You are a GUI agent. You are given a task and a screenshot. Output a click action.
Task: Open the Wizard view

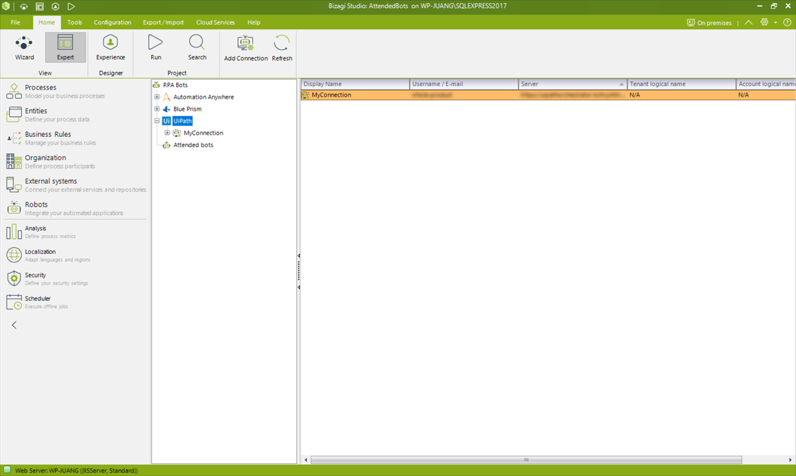click(24, 48)
